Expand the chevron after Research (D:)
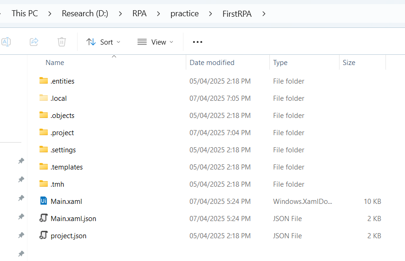Screen dimensions: 405x261 (x=120, y=13)
